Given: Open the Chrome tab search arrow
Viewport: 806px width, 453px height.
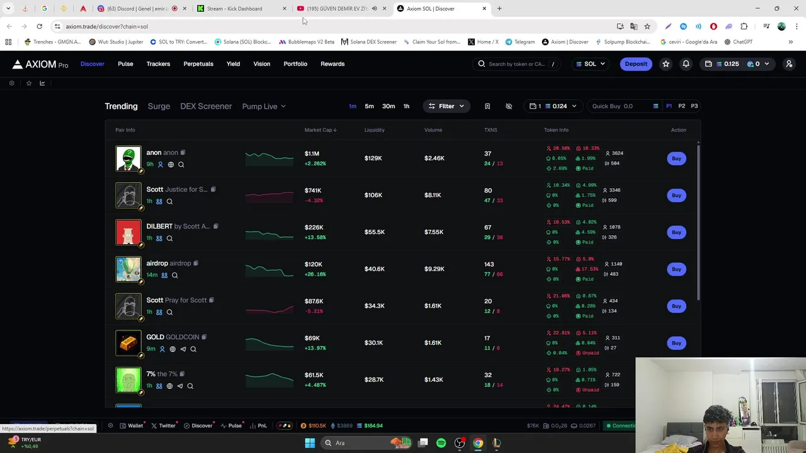Looking at the screenshot, I should click(8, 8).
